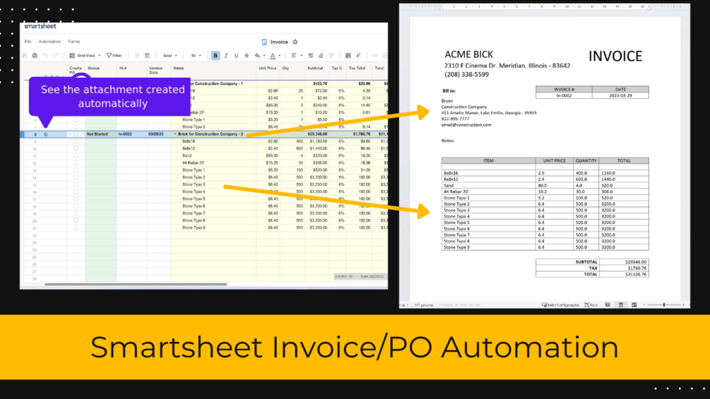
Task: Collapse Brick for Construction Company - 2 row
Action: (x=174, y=134)
